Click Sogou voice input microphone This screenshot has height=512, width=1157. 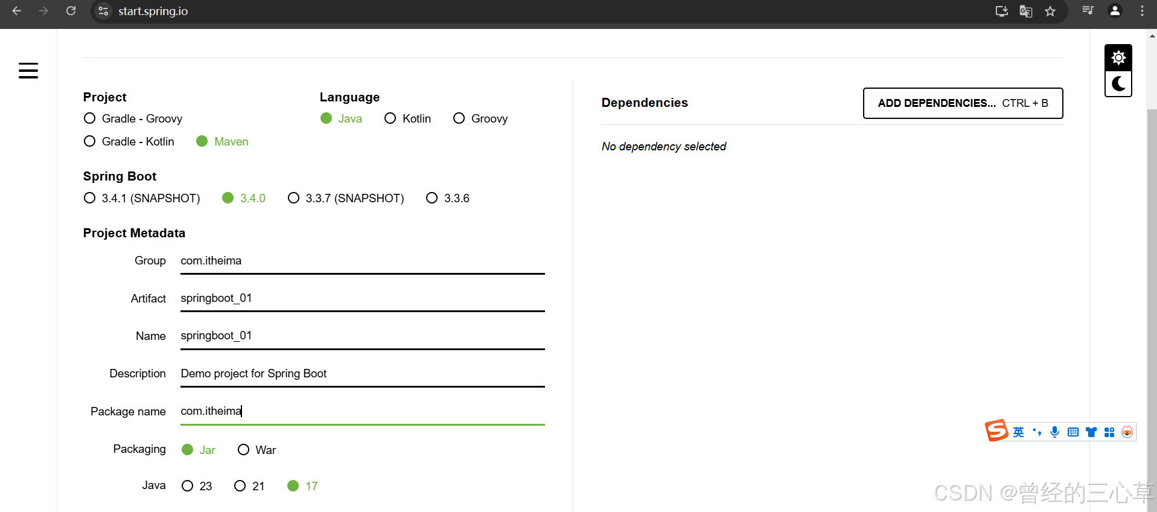pyautogui.click(x=1054, y=432)
